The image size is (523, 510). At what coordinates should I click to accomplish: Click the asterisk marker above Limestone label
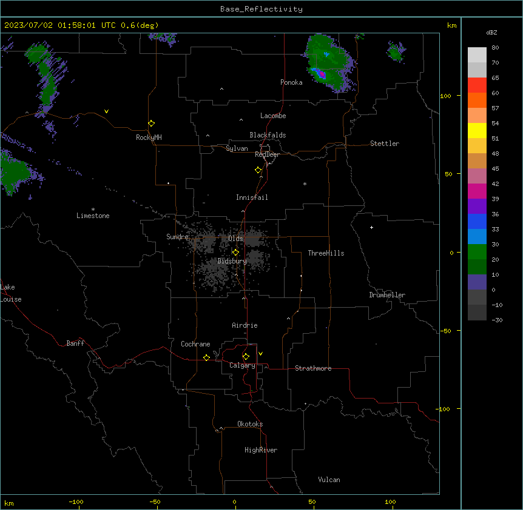pyautogui.click(x=93, y=210)
